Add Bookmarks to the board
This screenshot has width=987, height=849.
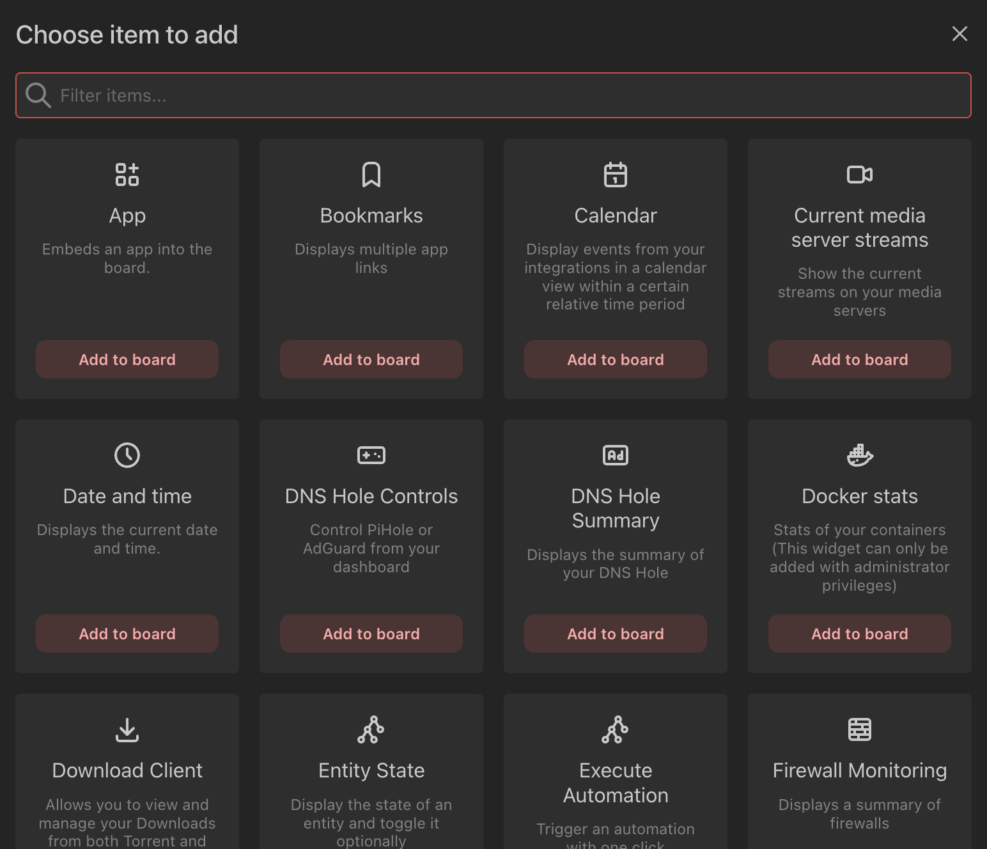(371, 359)
